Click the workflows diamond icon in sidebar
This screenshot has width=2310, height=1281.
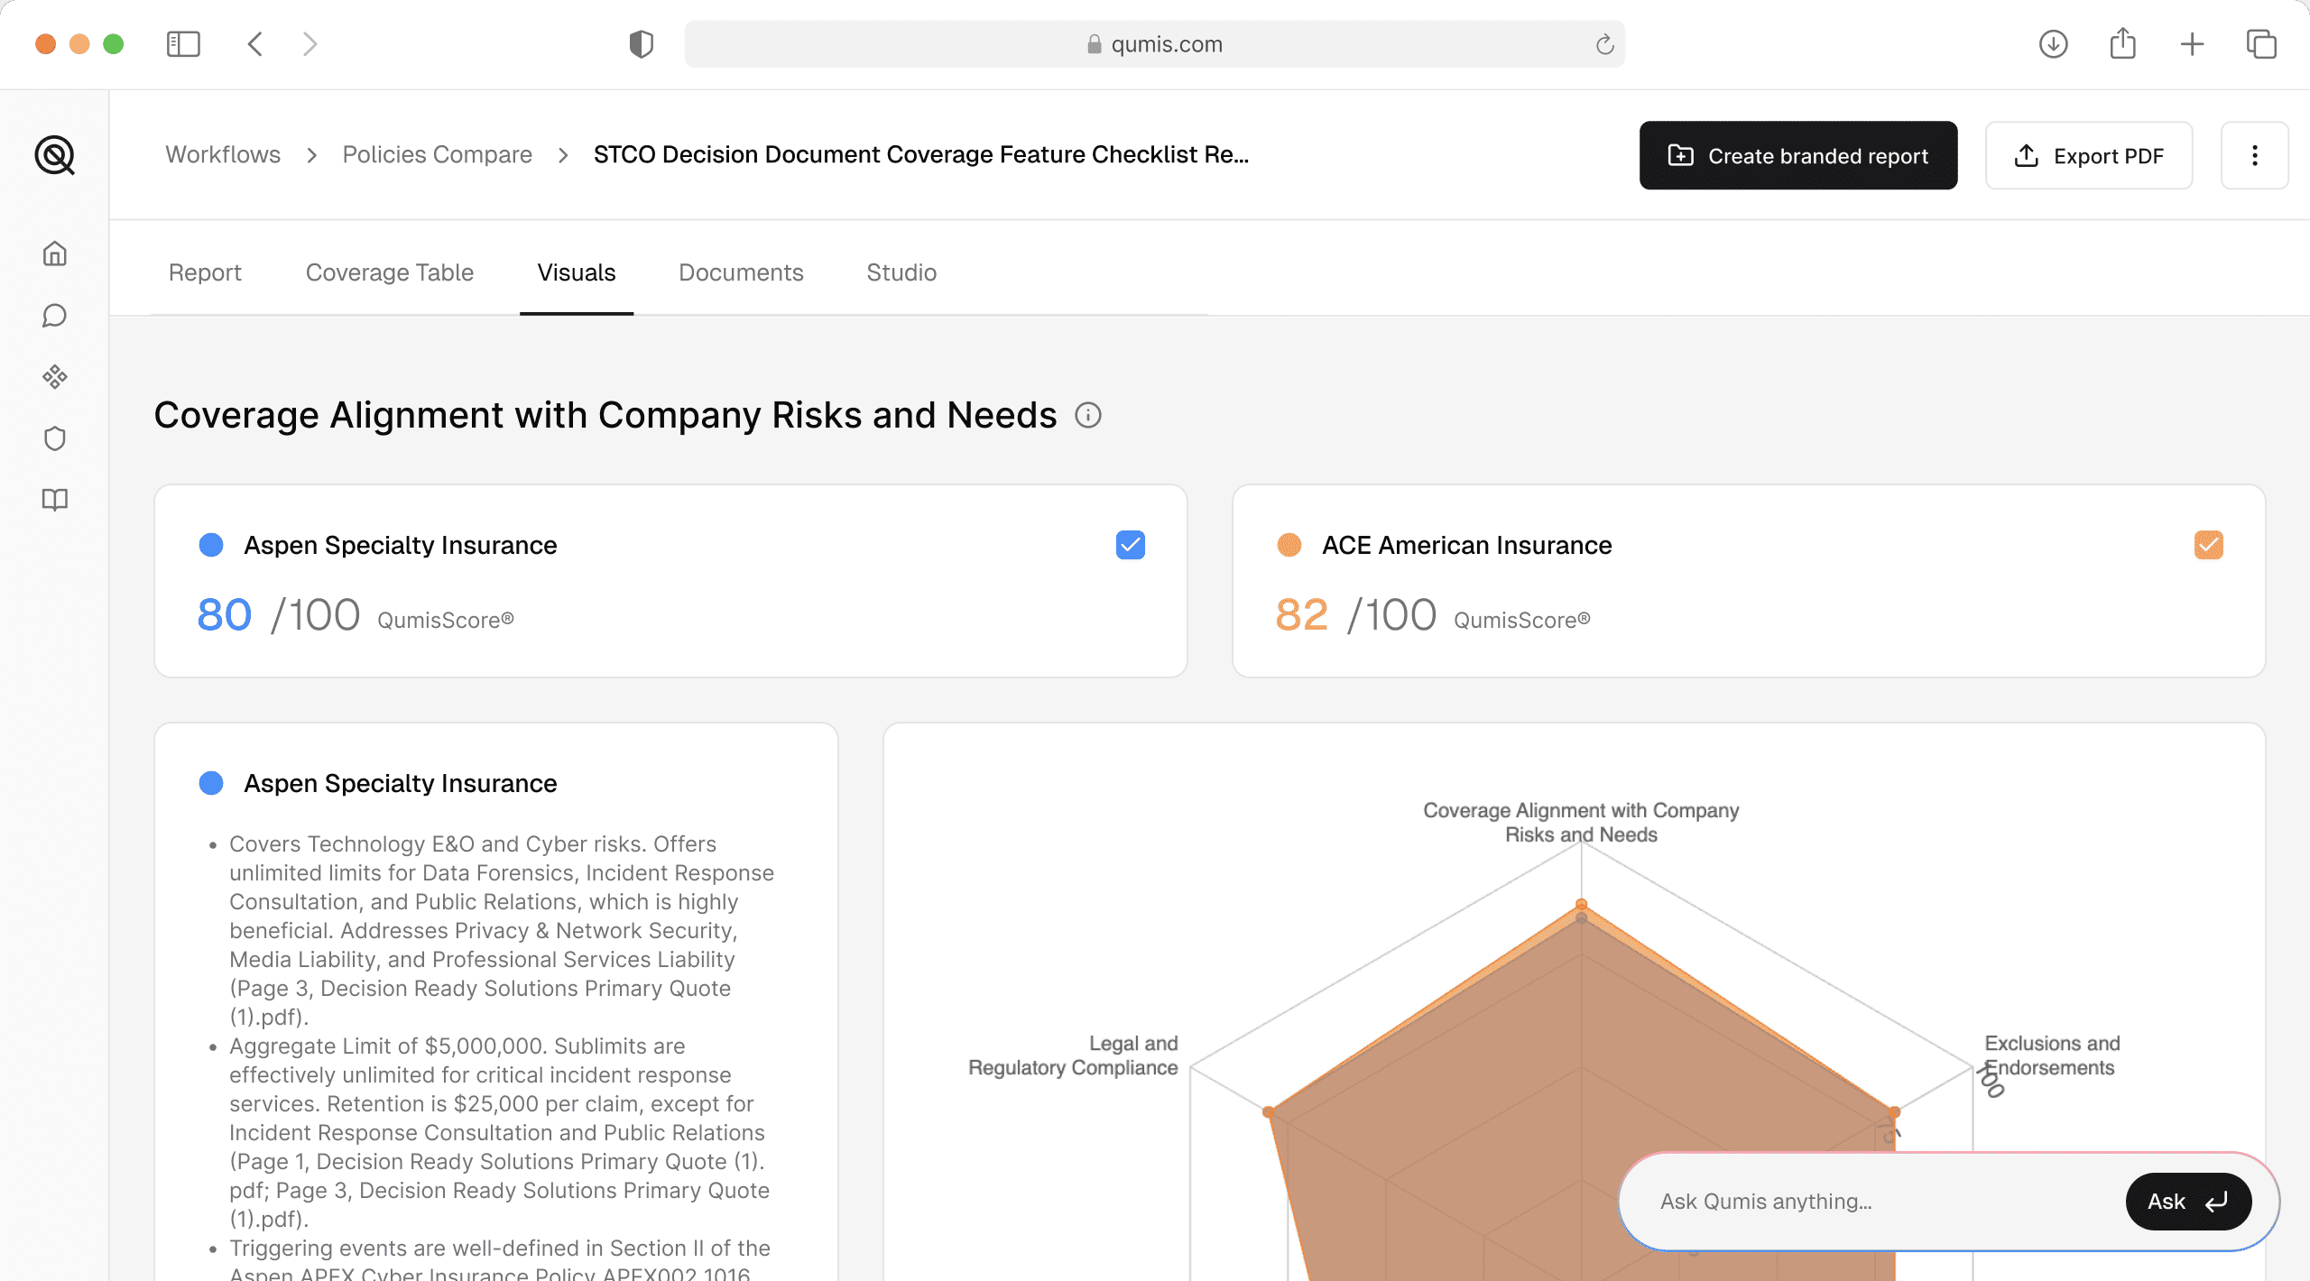point(54,376)
